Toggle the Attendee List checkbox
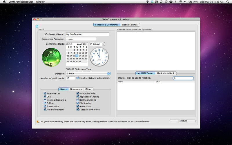This screenshot has width=232, height=145. 45,93
